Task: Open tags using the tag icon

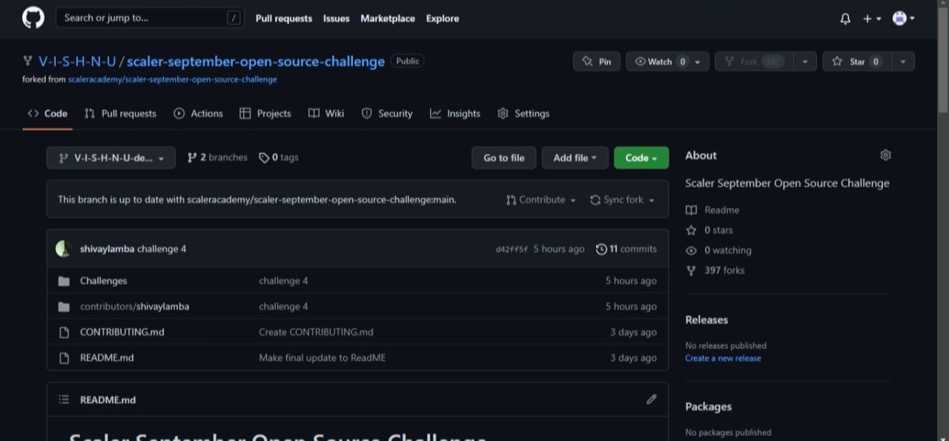Action: coord(265,157)
